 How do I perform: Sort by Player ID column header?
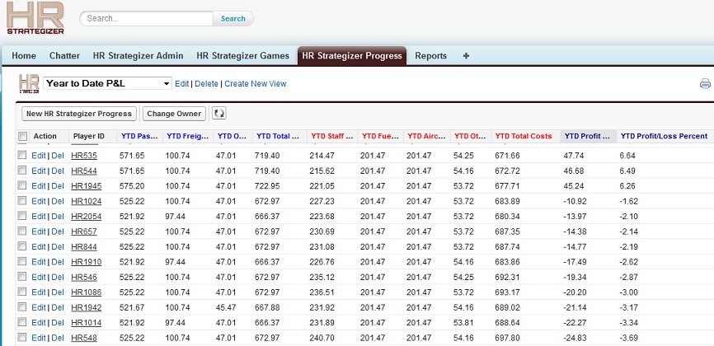pyautogui.click(x=89, y=136)
